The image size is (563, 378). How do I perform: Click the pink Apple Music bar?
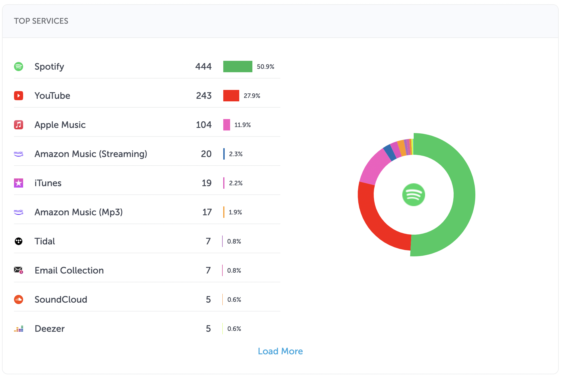(226, 125)
